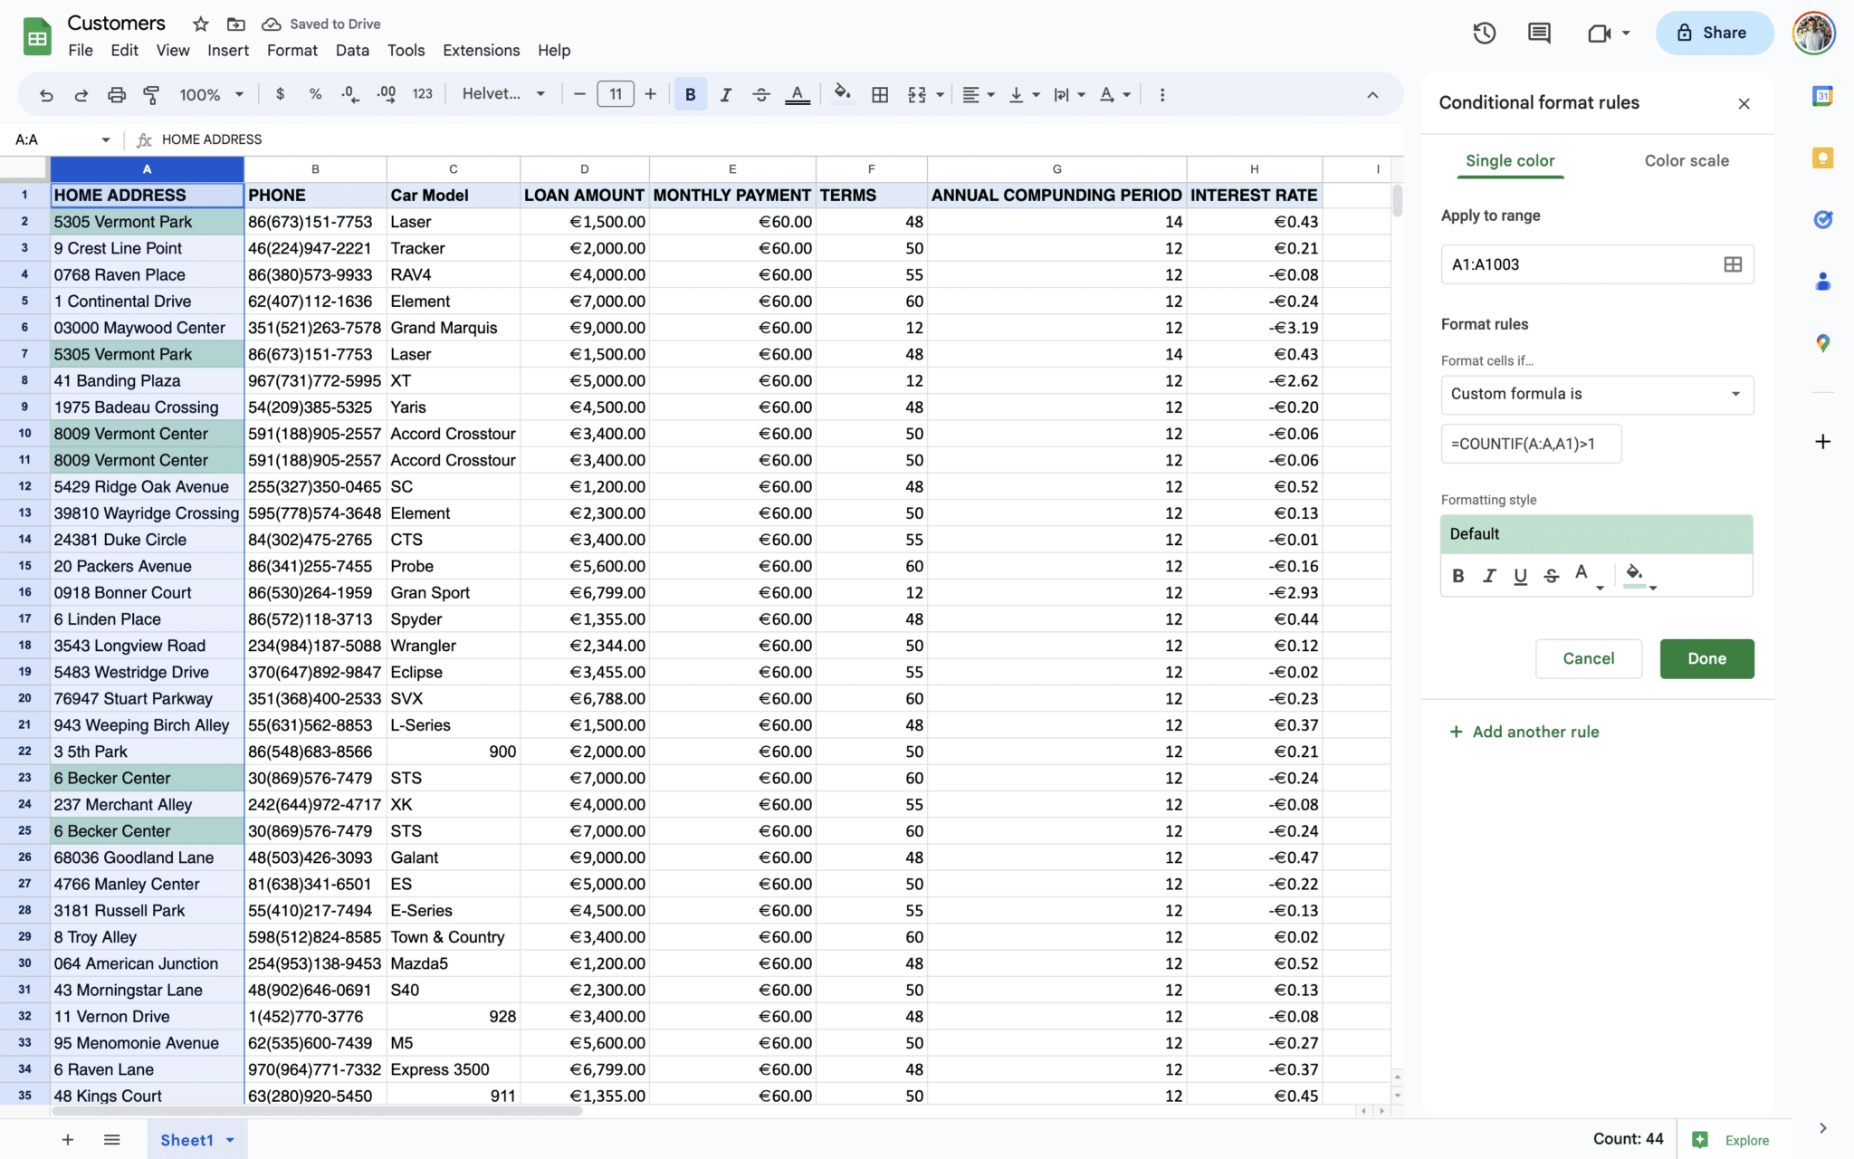Screen dimensions: 1854x1159
Task: Toggle italic in formatting style panel
Action: pos(1489,576)
